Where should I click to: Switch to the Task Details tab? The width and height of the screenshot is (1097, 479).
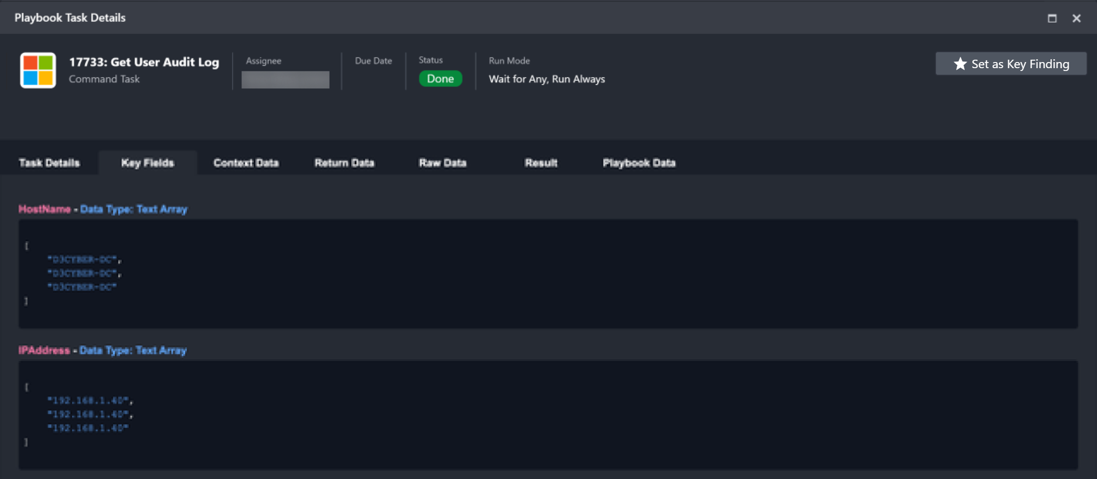[x=49, y=163]
